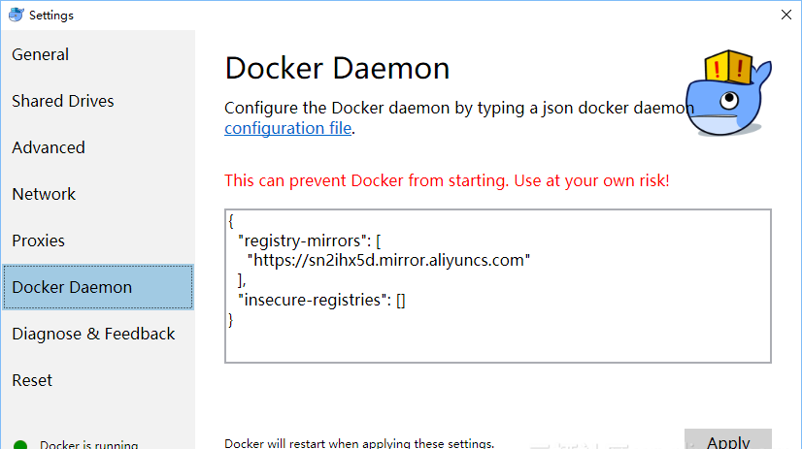Click the green Docker running status dot
The image size is (802, 449).
20,445
